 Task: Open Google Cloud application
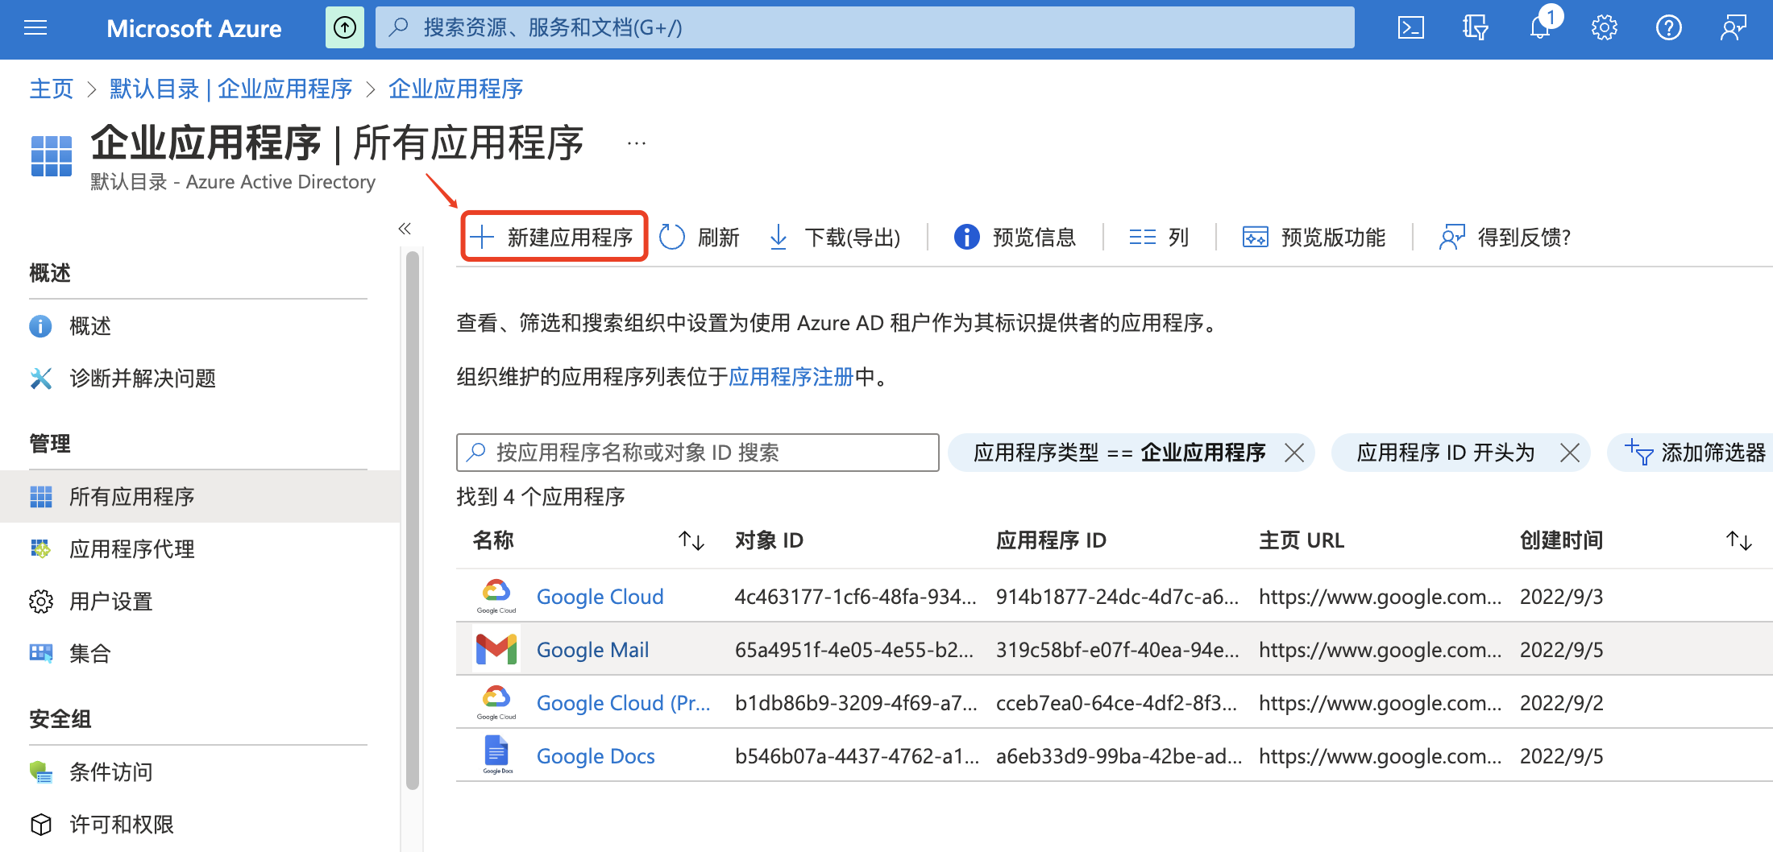click(x=600, y=597)
